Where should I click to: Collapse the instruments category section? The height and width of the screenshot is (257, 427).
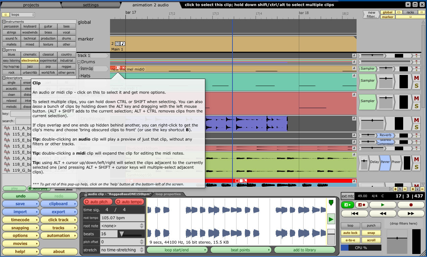pyautogui.click(x=4, y=22)
